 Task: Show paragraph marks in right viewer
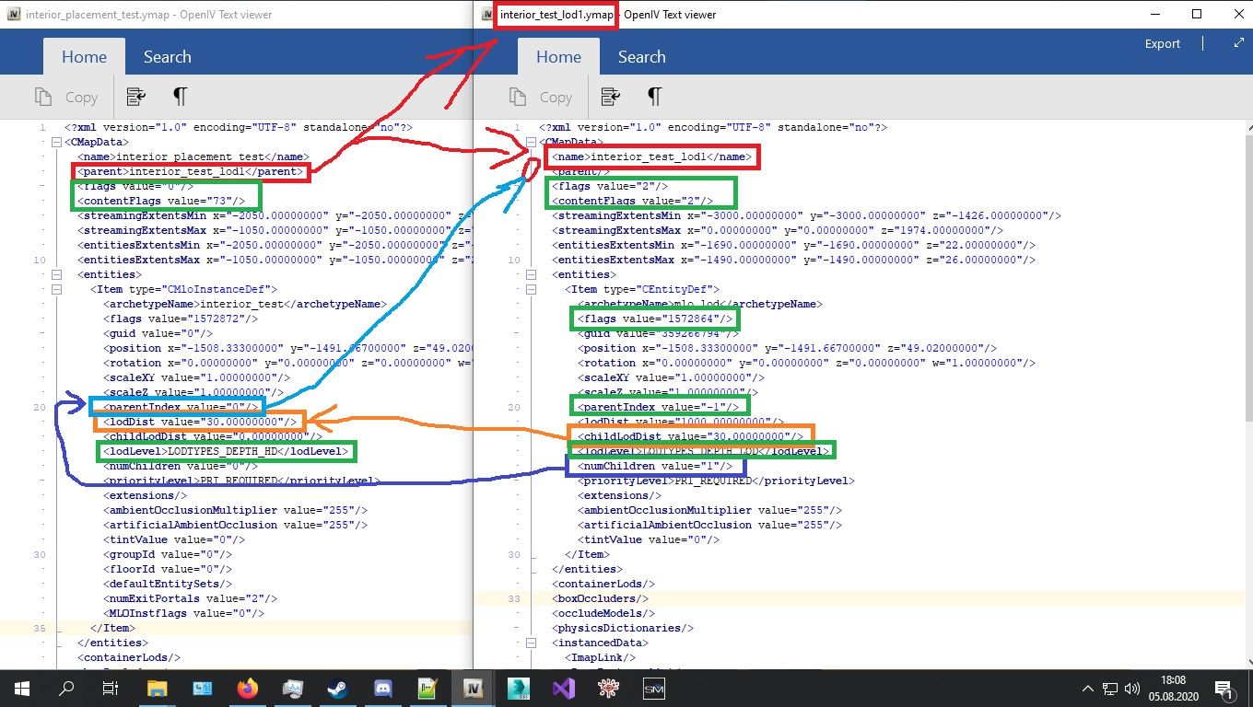654,97
